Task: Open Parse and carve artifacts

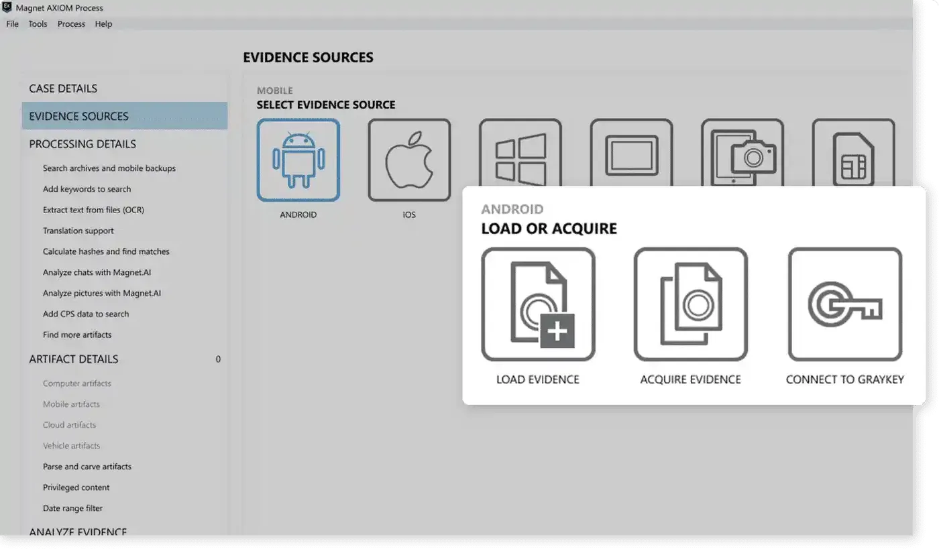Action: (x=87, y=467)
